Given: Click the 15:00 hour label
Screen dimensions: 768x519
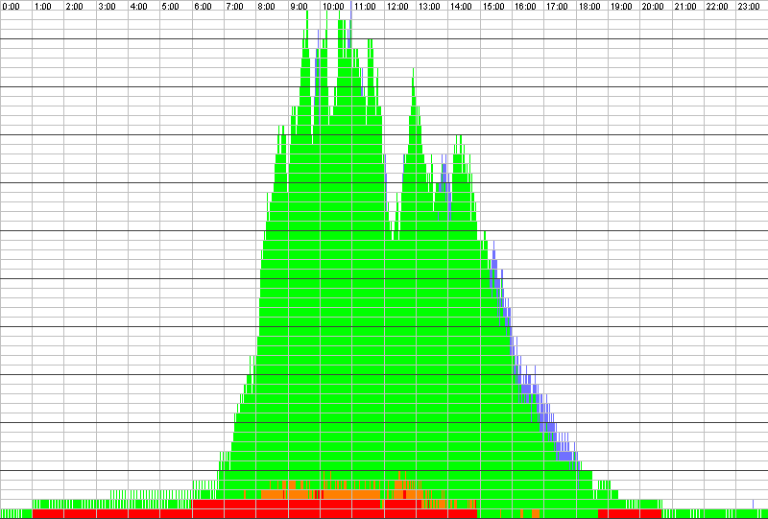Looking at the screenshot, I should 493,7.
